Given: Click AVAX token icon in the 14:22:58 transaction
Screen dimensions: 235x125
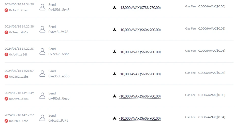Looking at the screenshot, I should [115, 52].
